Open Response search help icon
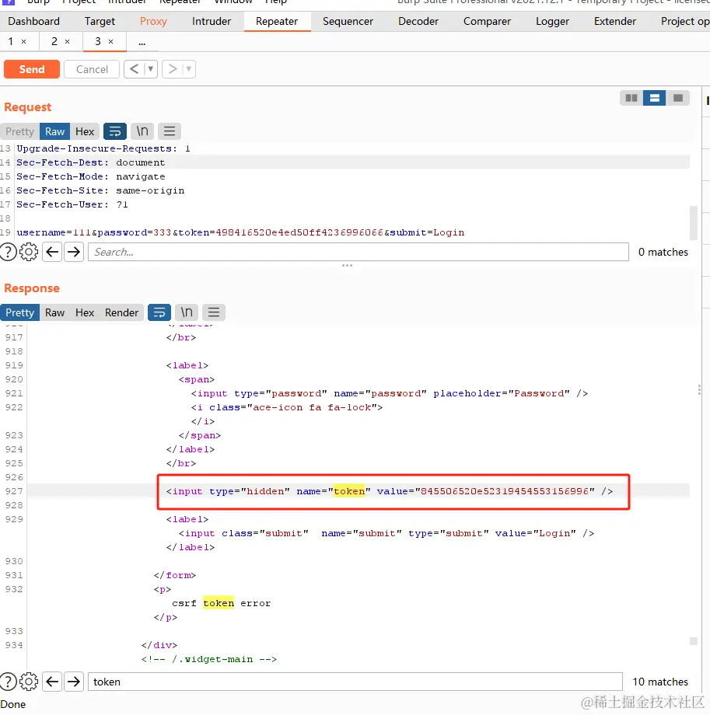710x715 pixels. (x=9, y=682)
